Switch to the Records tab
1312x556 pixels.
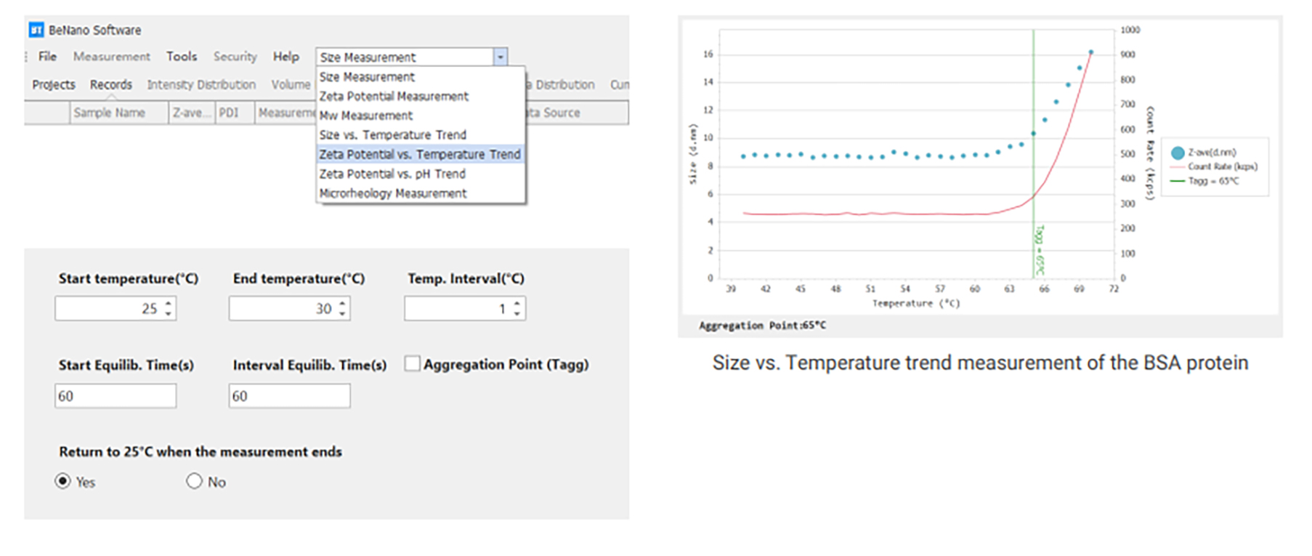coord(111,84)
